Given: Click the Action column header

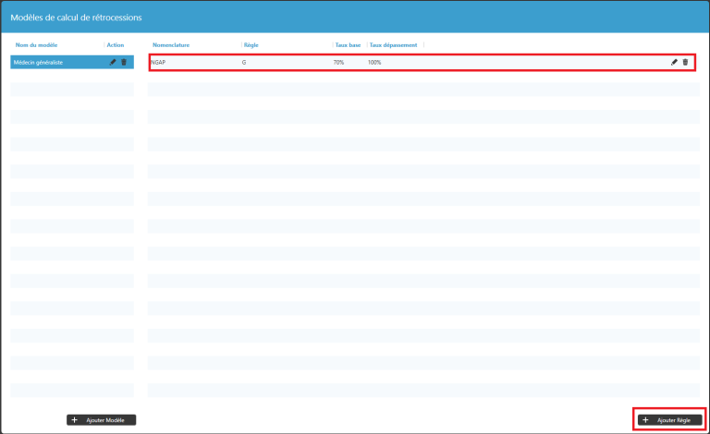Looking at the screenshot, I should coord(116,44).
